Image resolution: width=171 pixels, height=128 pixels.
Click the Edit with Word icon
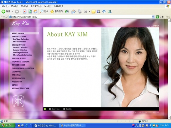tap(86, 11)
